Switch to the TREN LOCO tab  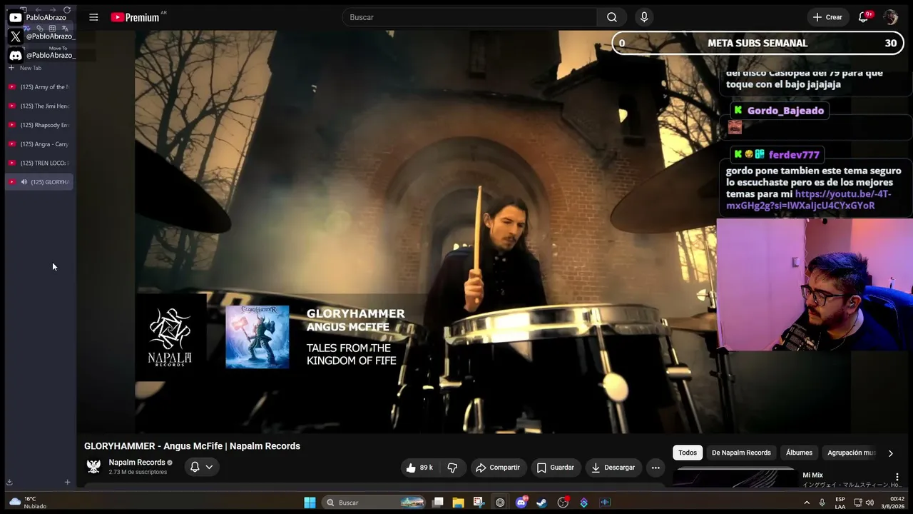point(40,163)
